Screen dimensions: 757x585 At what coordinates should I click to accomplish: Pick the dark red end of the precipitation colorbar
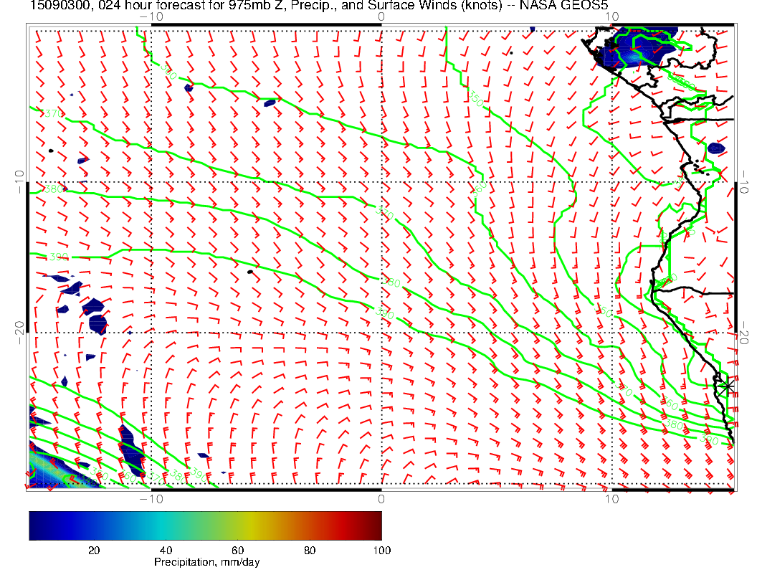(375, 525)
